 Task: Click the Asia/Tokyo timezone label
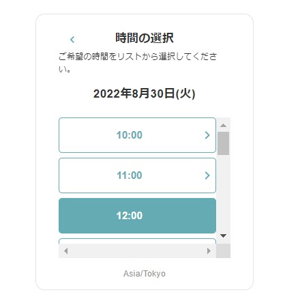(x=145, y=274)
